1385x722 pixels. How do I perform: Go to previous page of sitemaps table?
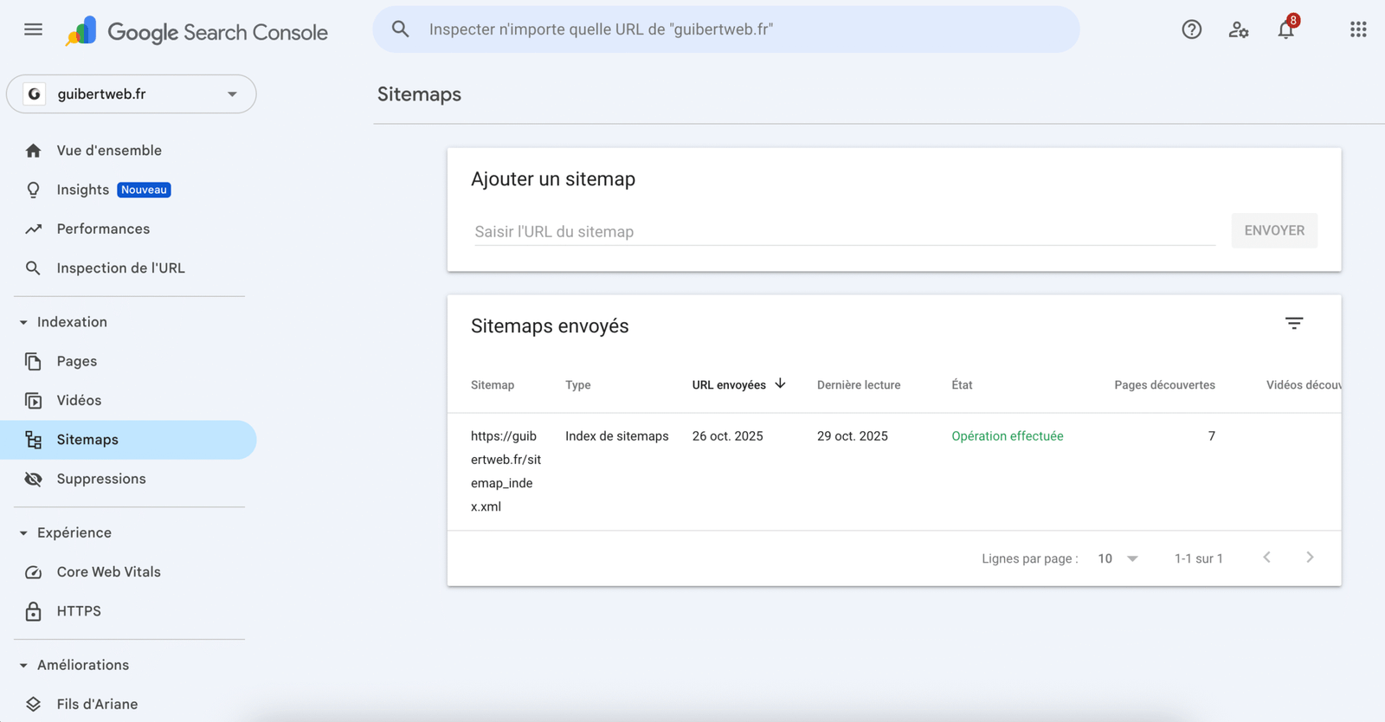coord(1266,558)
